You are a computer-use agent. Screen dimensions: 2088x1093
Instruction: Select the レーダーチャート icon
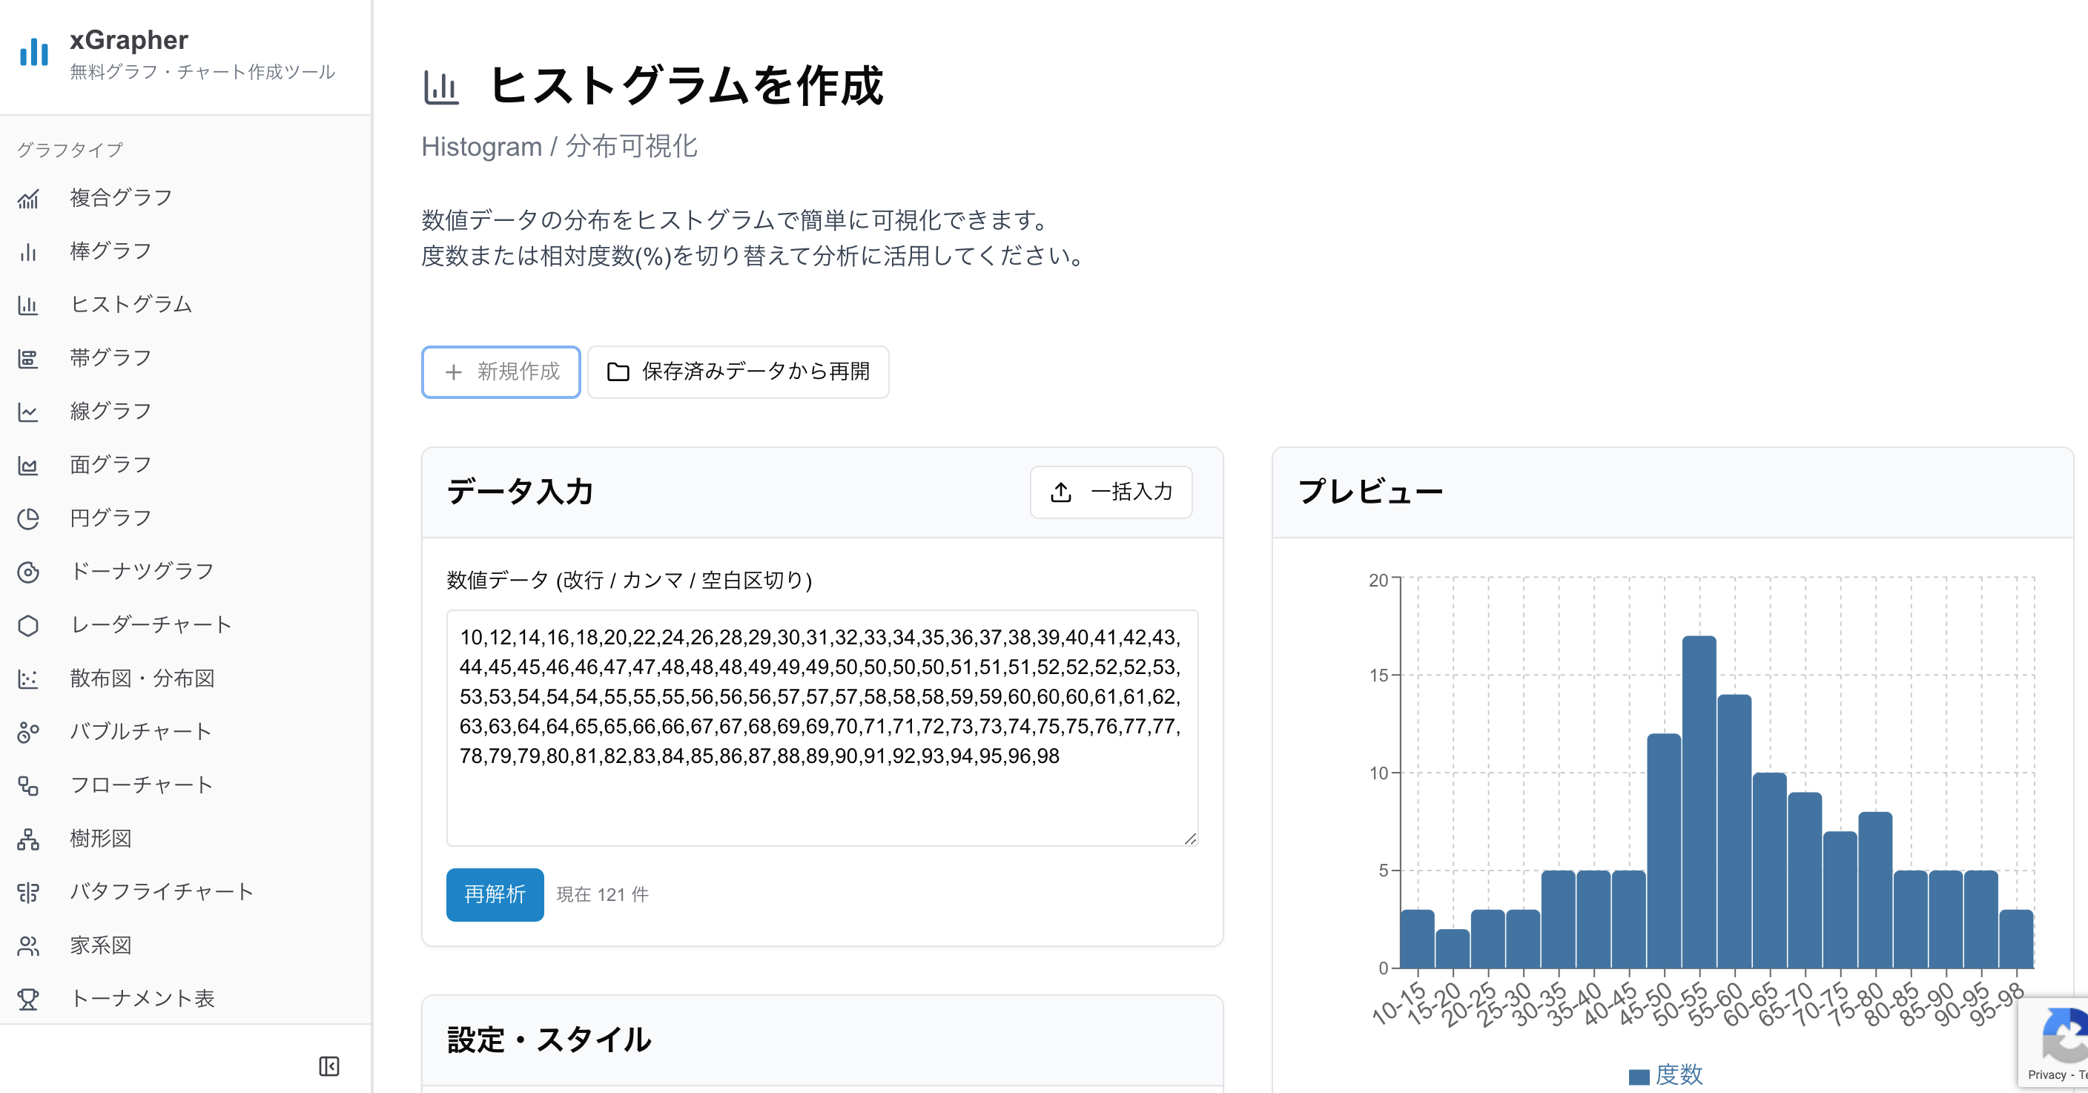(29, 625)
